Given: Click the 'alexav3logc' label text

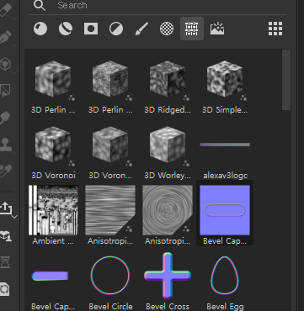Looking at the screenshot, I should pos(225,176).
